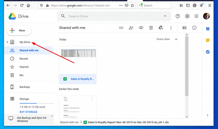Open search options dropdown arrow in Search Drive
Screen dimensions: 218x129
(165, 16)
